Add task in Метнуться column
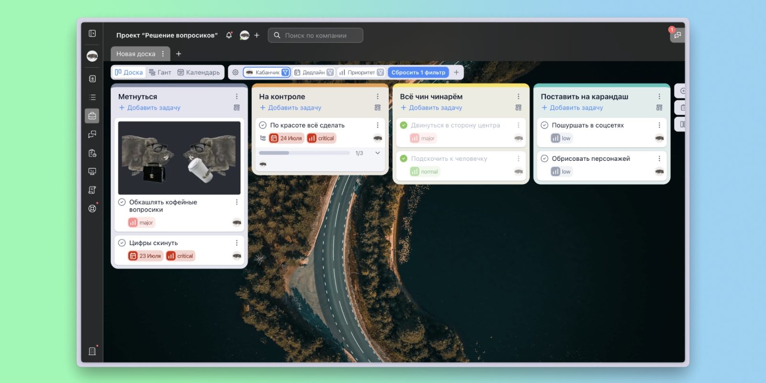Viewport: 766px width, 383px height. (150, 108)
